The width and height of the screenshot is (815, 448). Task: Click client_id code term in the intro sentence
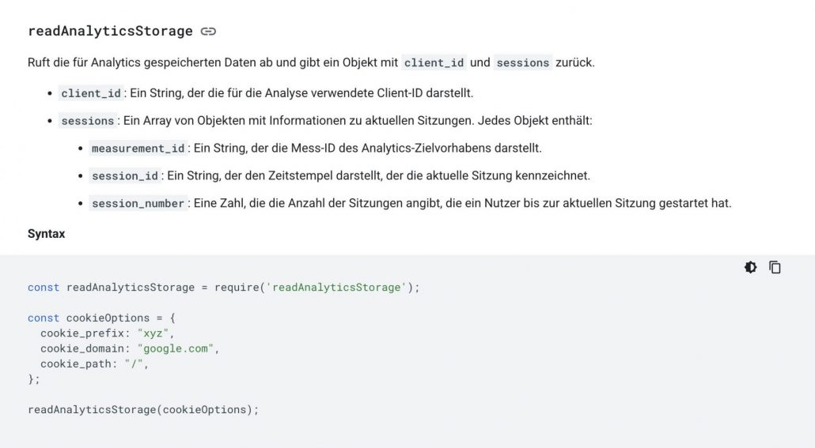434,62
